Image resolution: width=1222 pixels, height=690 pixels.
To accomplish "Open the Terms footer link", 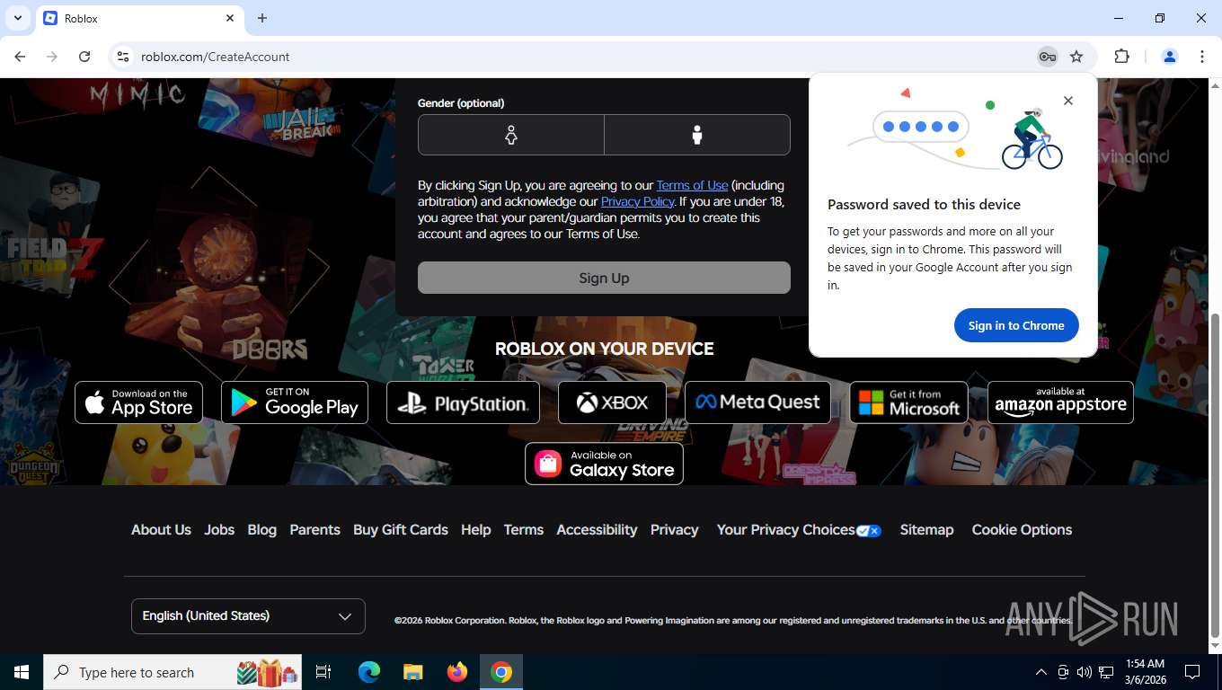I will [x=523, y=529].
